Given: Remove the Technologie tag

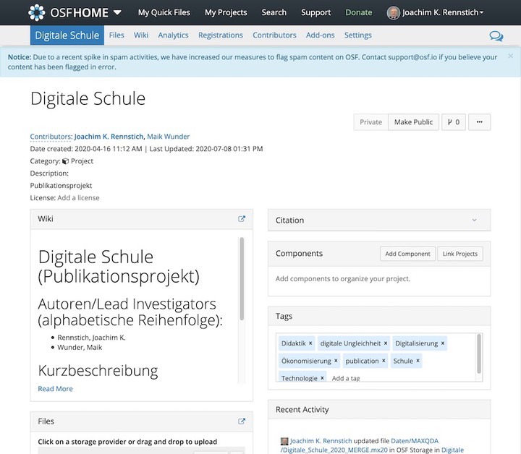Looking at the screenshot, I should (322, 378).
